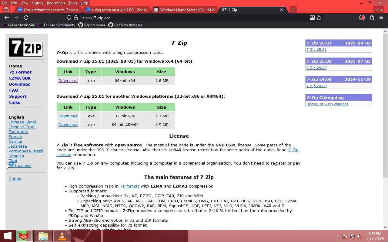Open Action Center flag in system tray
Image resolution: width=388 pixels, height=242 pixels.
[x=345, y=236]
